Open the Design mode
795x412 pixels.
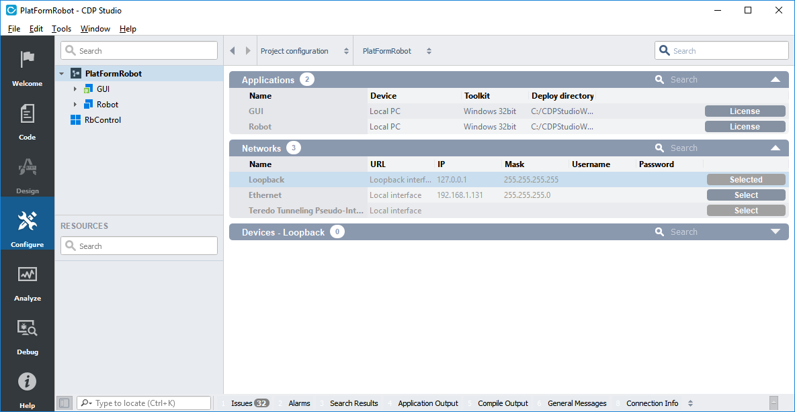pyautogui.click(x=28, y=176)
